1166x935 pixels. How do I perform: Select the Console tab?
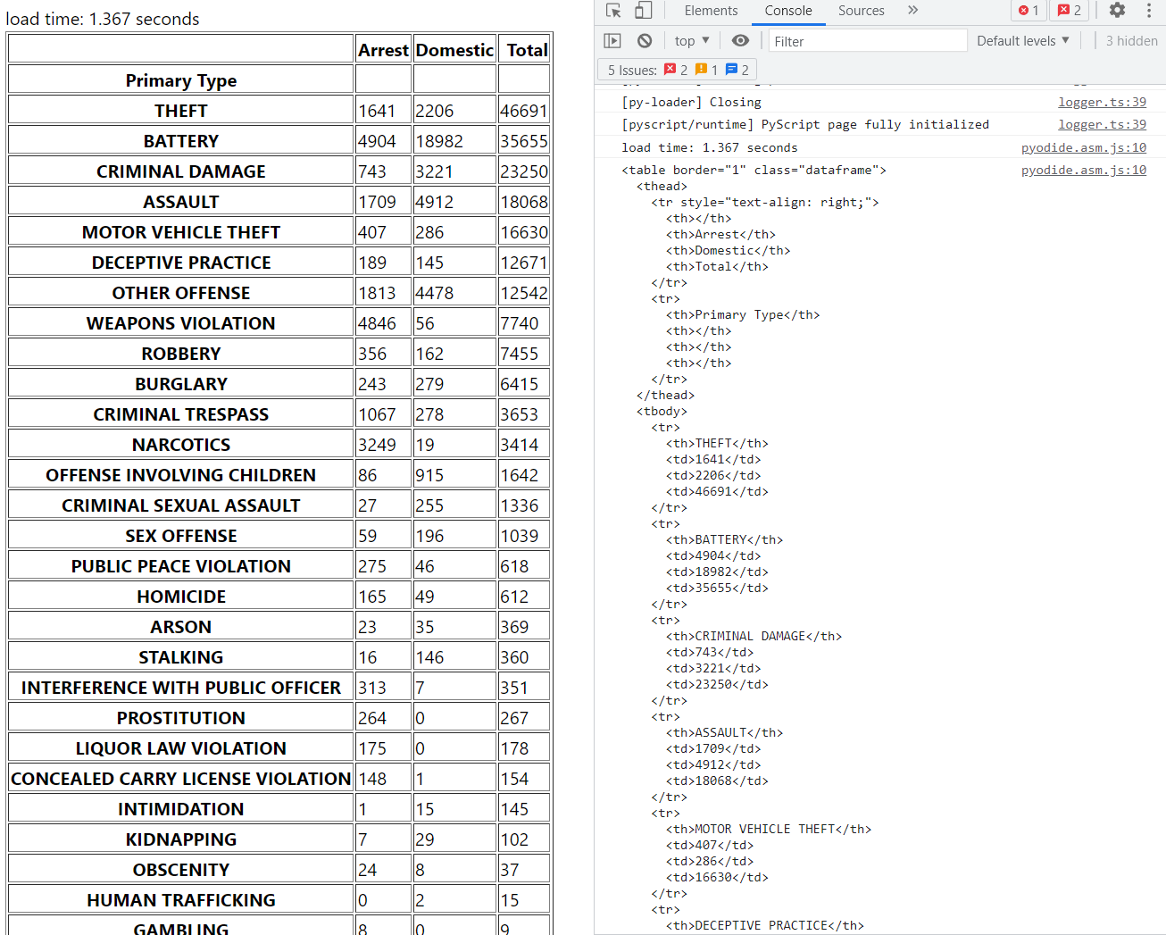click(787, 11)
